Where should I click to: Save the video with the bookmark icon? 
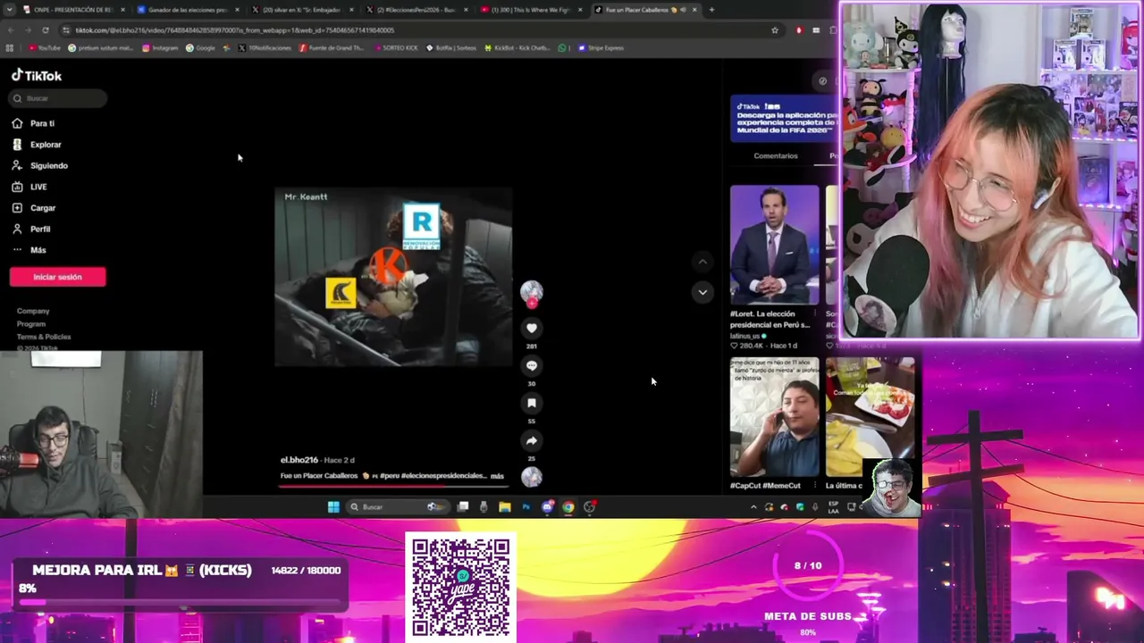point(532,403)
